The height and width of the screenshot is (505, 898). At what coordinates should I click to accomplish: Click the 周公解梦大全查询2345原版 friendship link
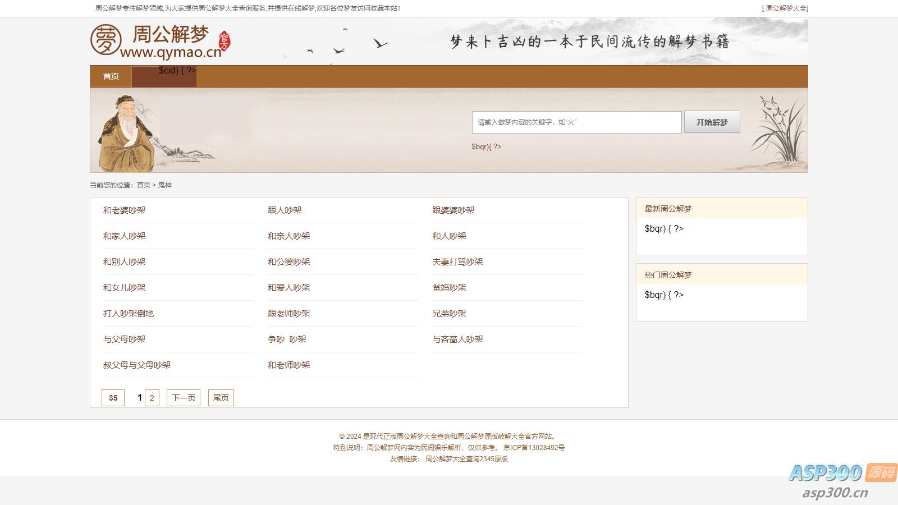466,458
